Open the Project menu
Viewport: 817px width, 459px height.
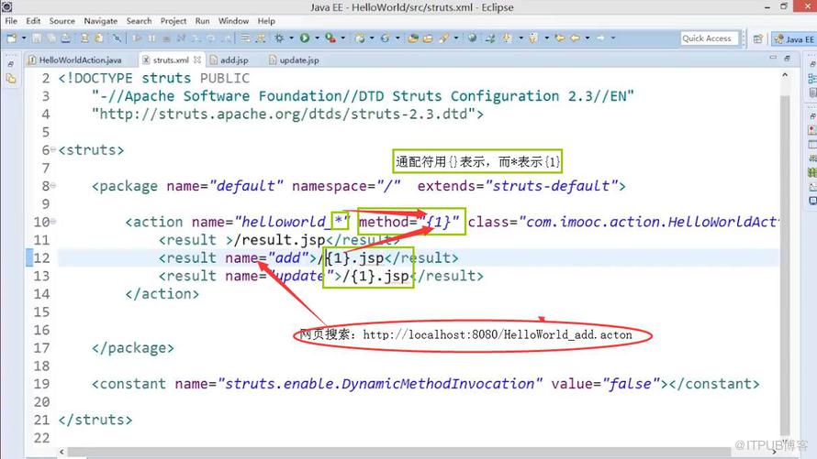coord(173,21)
